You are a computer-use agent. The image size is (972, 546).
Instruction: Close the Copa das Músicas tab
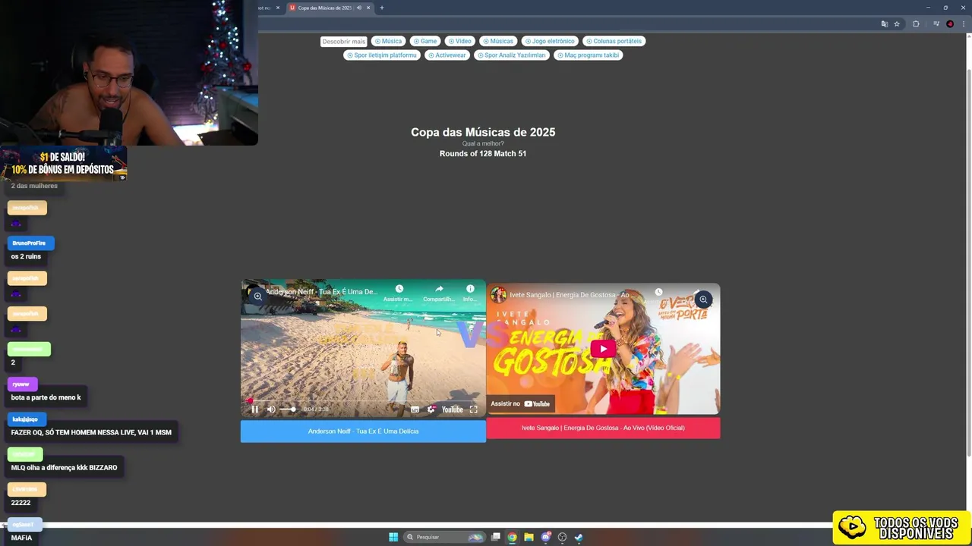pyautogui.click(x=368, y=8)
